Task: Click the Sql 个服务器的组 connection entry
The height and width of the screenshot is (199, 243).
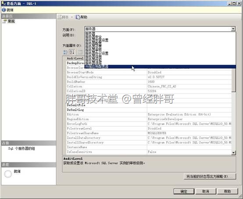Action: click(x=21, y=149)
